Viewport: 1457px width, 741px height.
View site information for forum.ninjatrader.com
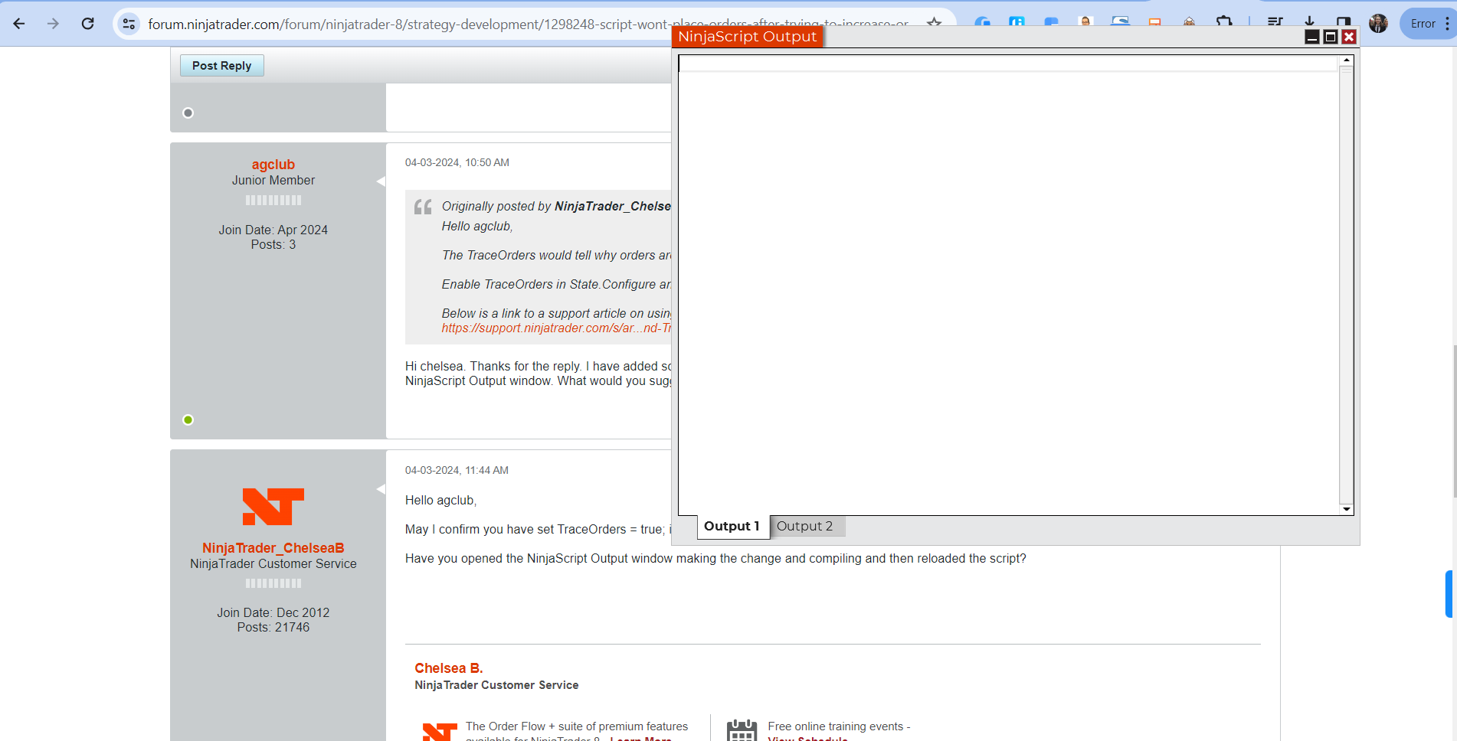coord(129,24)
